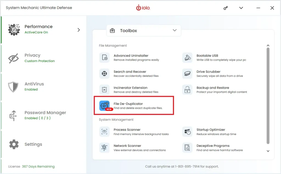The width and height of the screenshot is (281, 174).
Task: Click the scroll down arrow in toolbox list
Action: point(268,151)
